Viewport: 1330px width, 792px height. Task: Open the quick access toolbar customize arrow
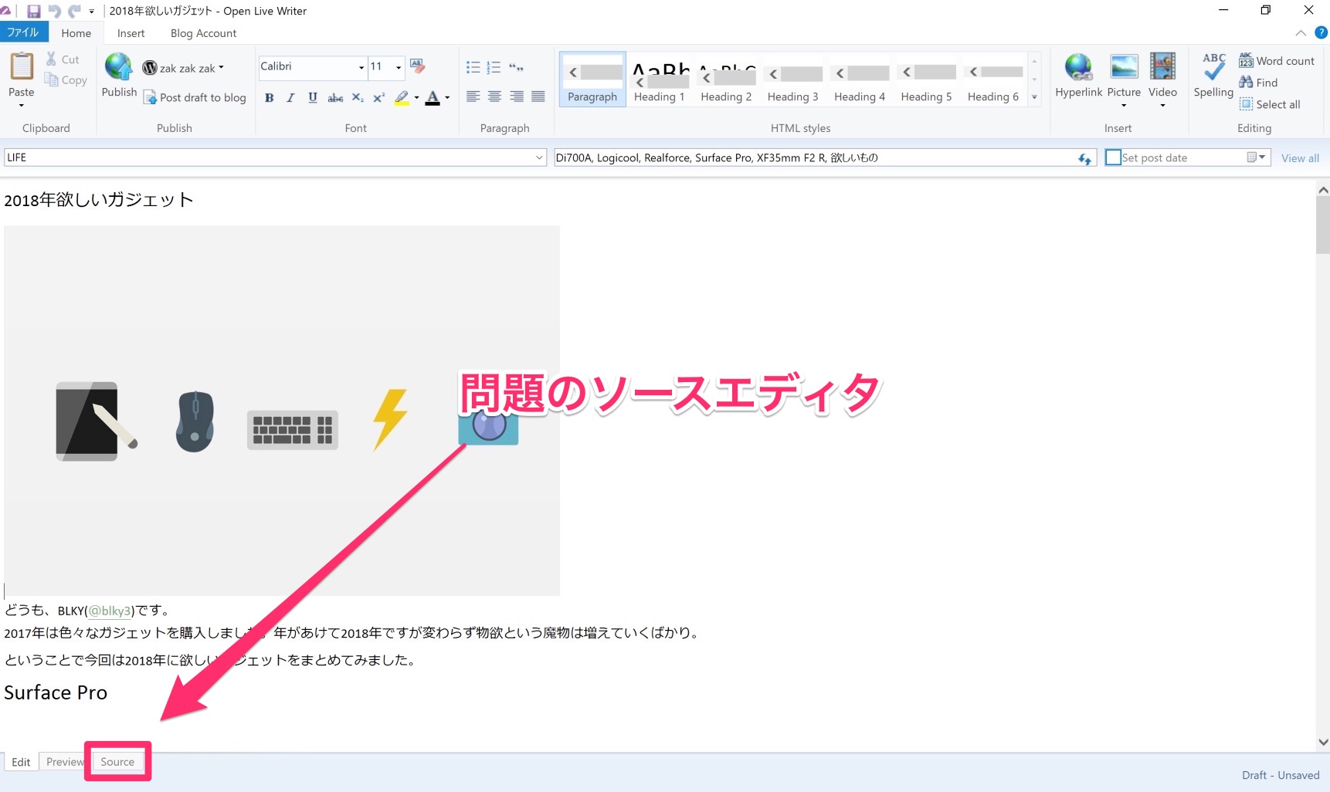click(x=92, y=12)
